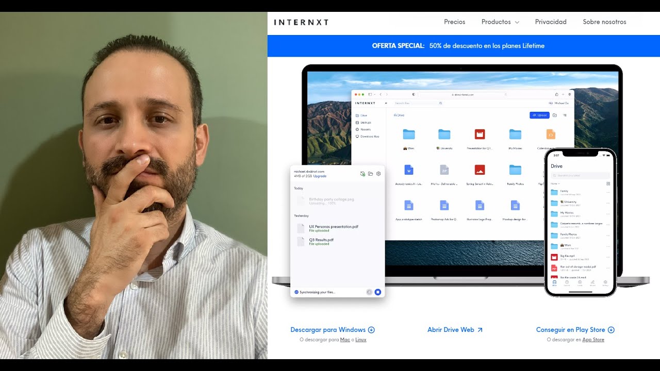Open the Aerodynamics Word document icon
660x371 pixels.
[x=409, y=170]
